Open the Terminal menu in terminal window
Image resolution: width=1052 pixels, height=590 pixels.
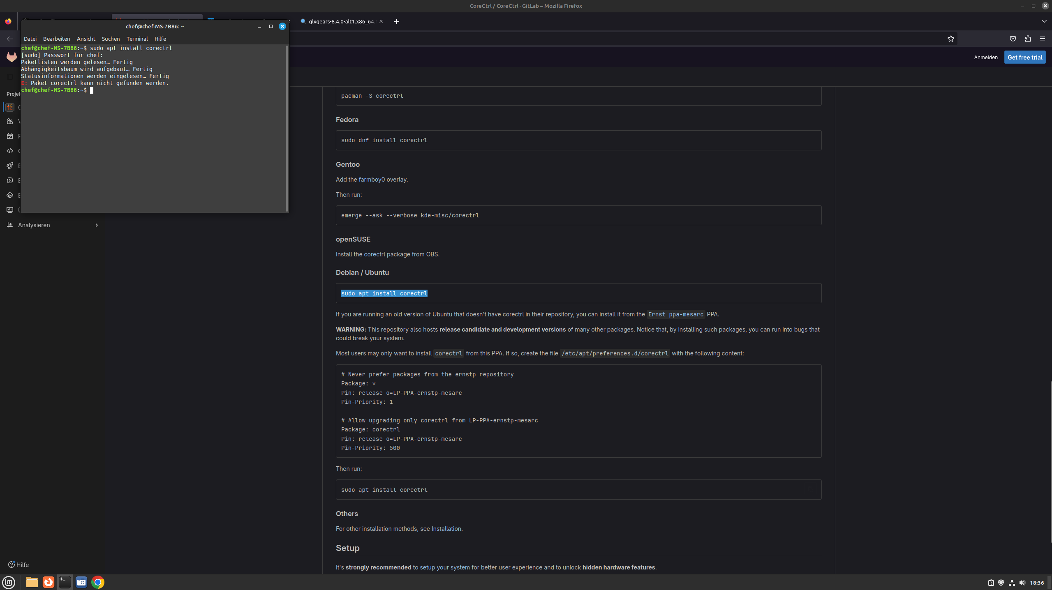[x=137, y=39]
